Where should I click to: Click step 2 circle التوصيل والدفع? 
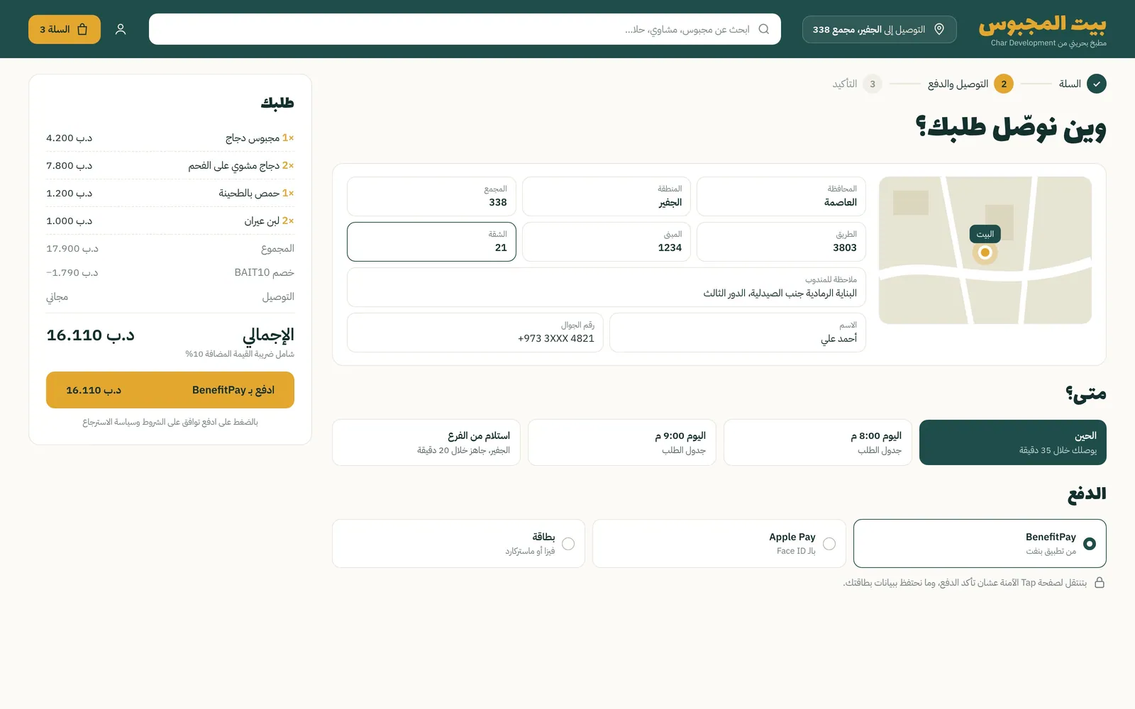1004,84
